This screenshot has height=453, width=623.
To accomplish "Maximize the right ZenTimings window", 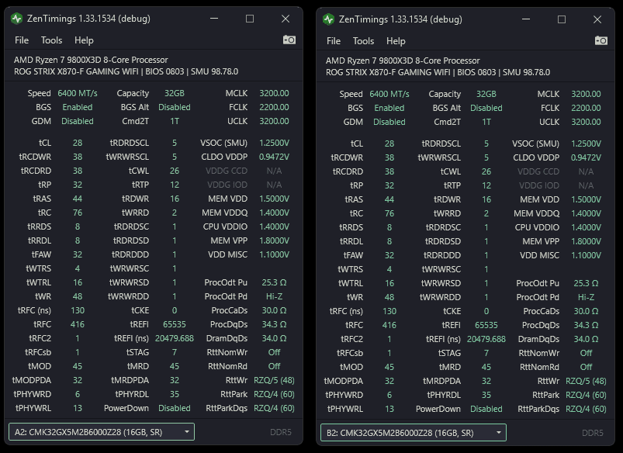I will coord(562,19).
